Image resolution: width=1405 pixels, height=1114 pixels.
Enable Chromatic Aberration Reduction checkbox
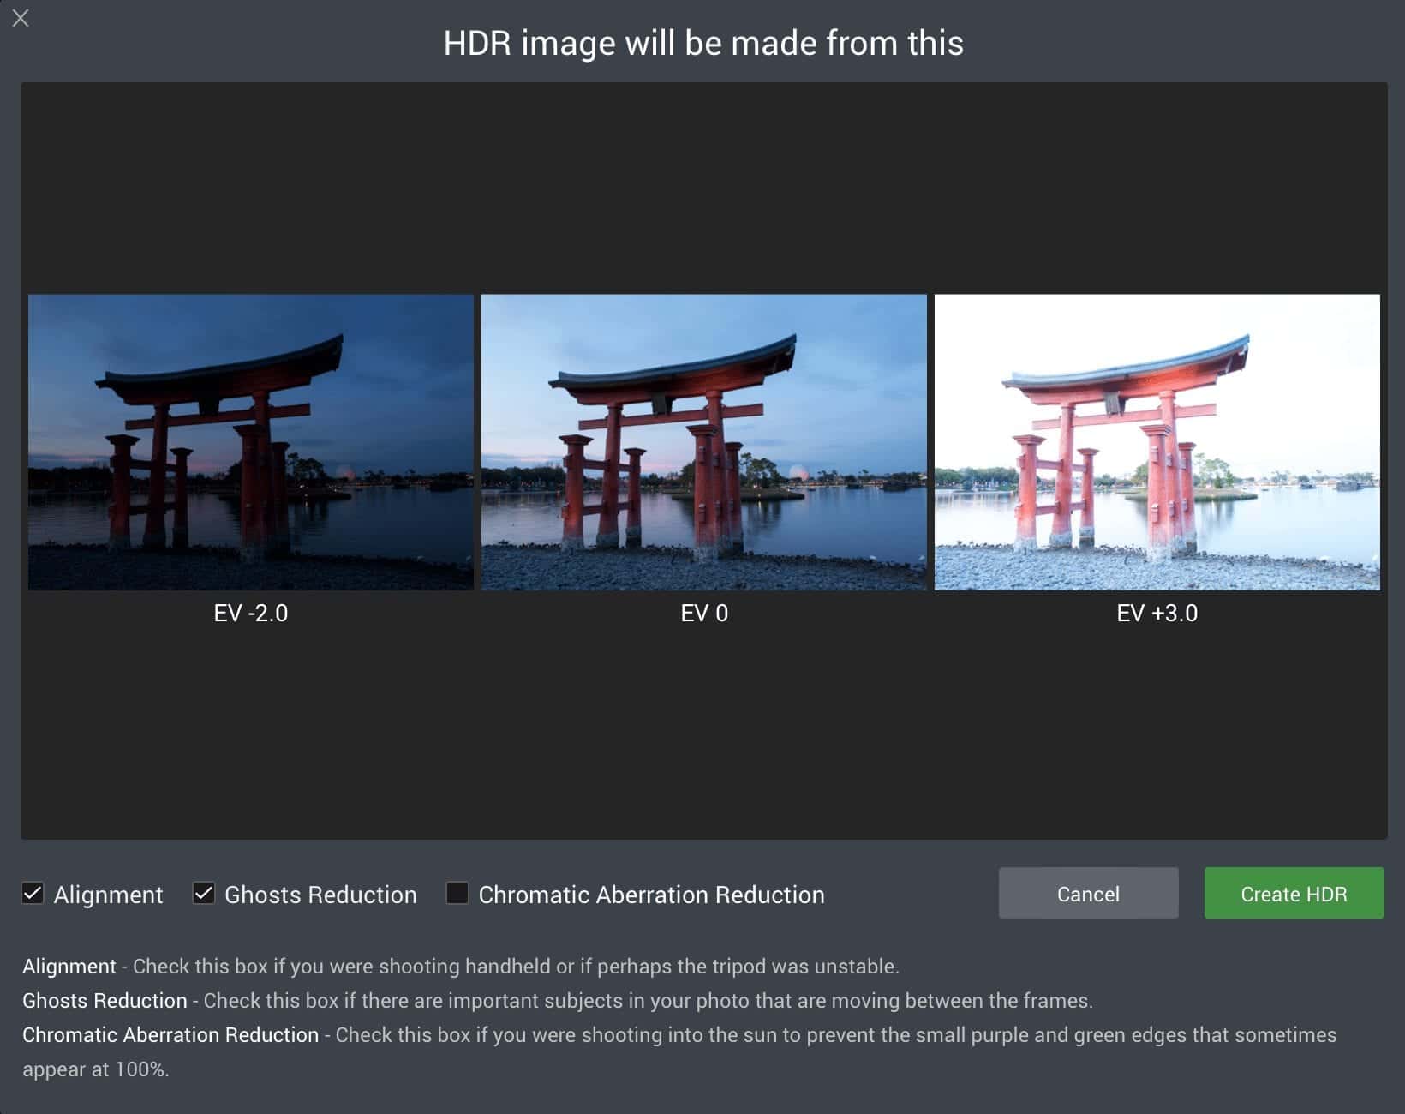(457, 894)
